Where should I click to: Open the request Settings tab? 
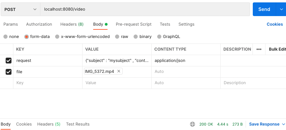coord(186,24)
